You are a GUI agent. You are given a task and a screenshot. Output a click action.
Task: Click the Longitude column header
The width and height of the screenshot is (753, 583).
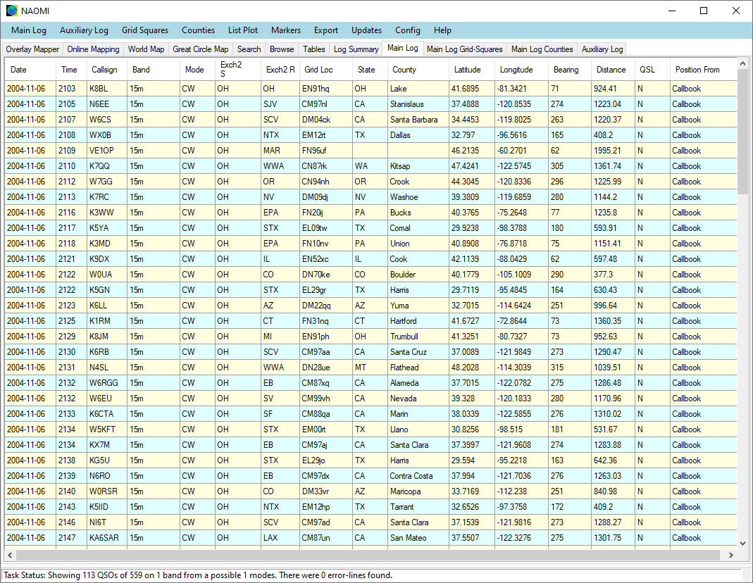point(521,70)
